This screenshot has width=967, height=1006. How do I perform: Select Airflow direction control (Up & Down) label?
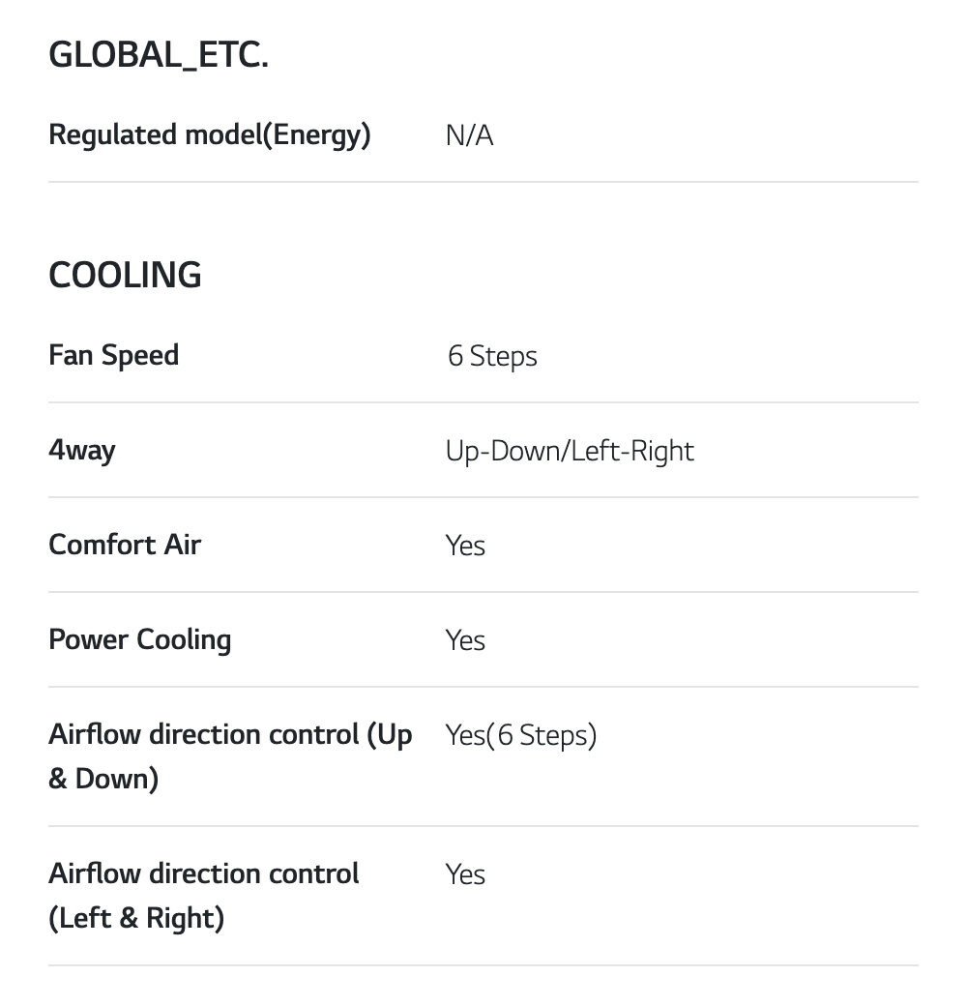point(229,756)
